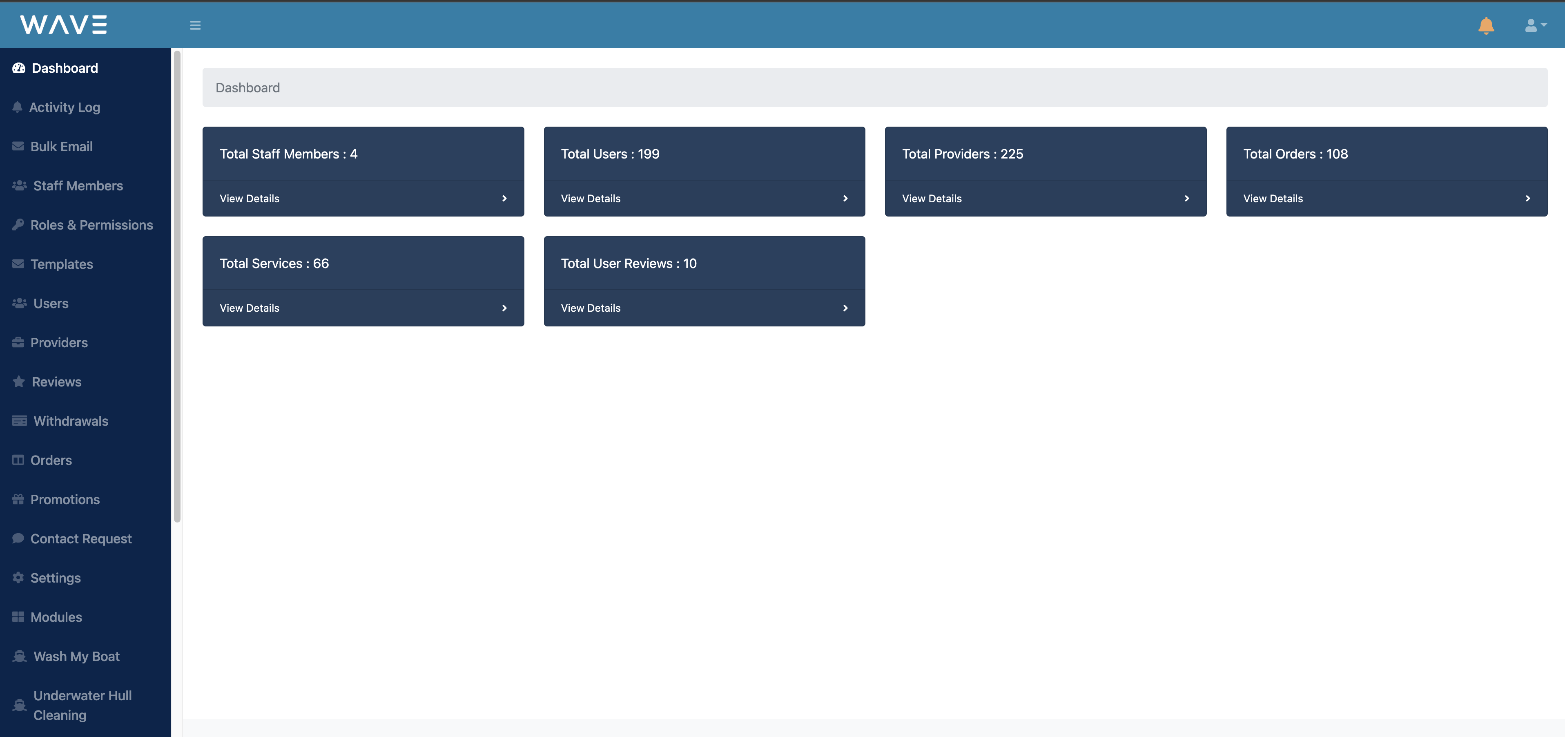Click the 'Total User Reviews : 10' text
This screenshot has height=737, width=1565.
(x=628, y=263)
